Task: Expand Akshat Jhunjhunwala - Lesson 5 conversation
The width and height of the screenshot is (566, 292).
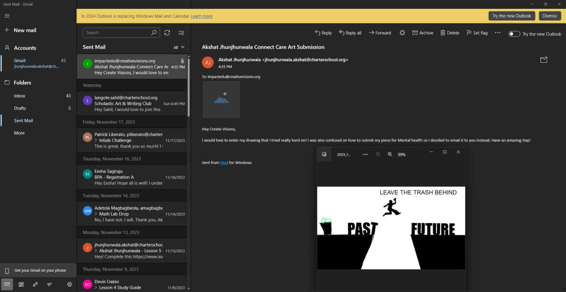Action: [x=96, y=250]
